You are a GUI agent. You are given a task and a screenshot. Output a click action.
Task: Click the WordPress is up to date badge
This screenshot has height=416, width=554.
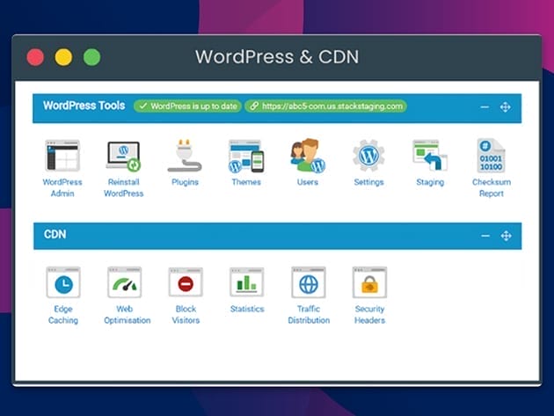(x=187, y=106)
